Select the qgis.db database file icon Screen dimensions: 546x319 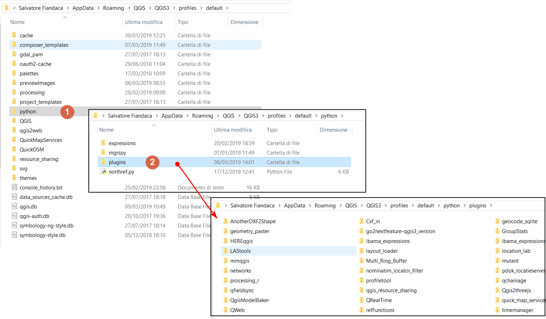pyautogui.click(x=14, y=206)
